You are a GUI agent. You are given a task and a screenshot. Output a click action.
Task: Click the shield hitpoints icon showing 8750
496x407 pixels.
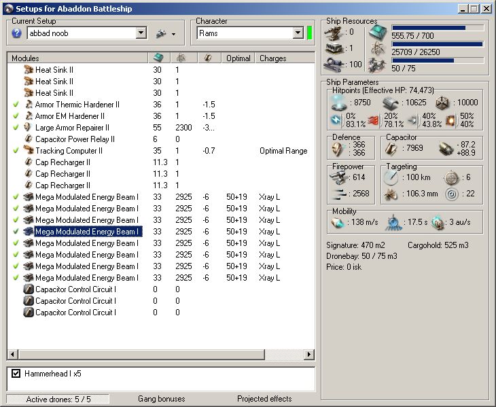point(339,103)
